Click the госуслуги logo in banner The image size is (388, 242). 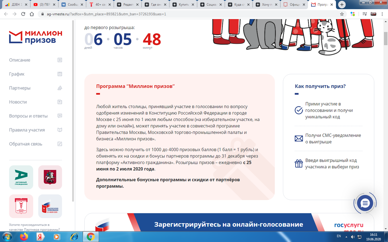[349, 225]
